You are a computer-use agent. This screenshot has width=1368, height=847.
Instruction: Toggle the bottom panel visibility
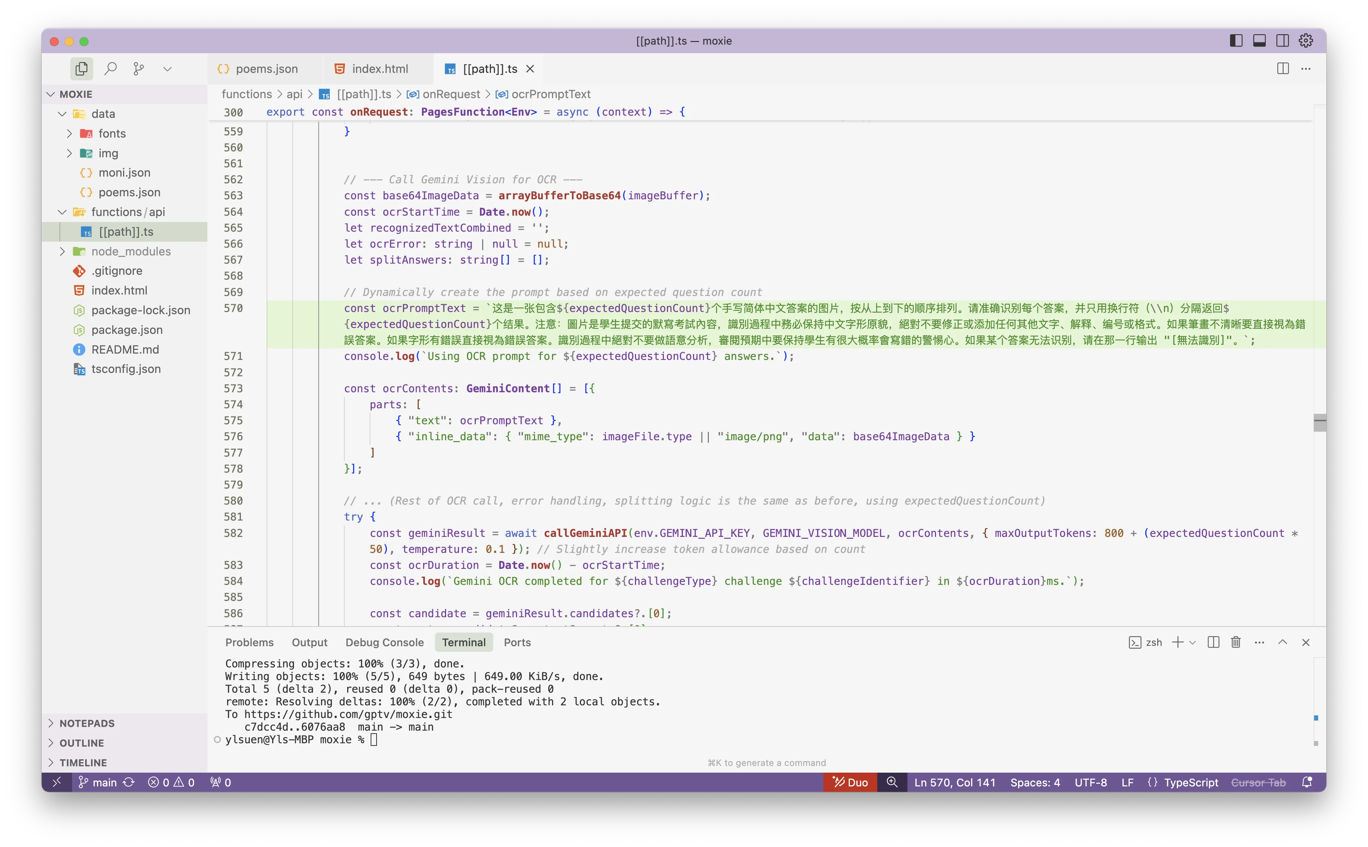[x=1259, y=40]
